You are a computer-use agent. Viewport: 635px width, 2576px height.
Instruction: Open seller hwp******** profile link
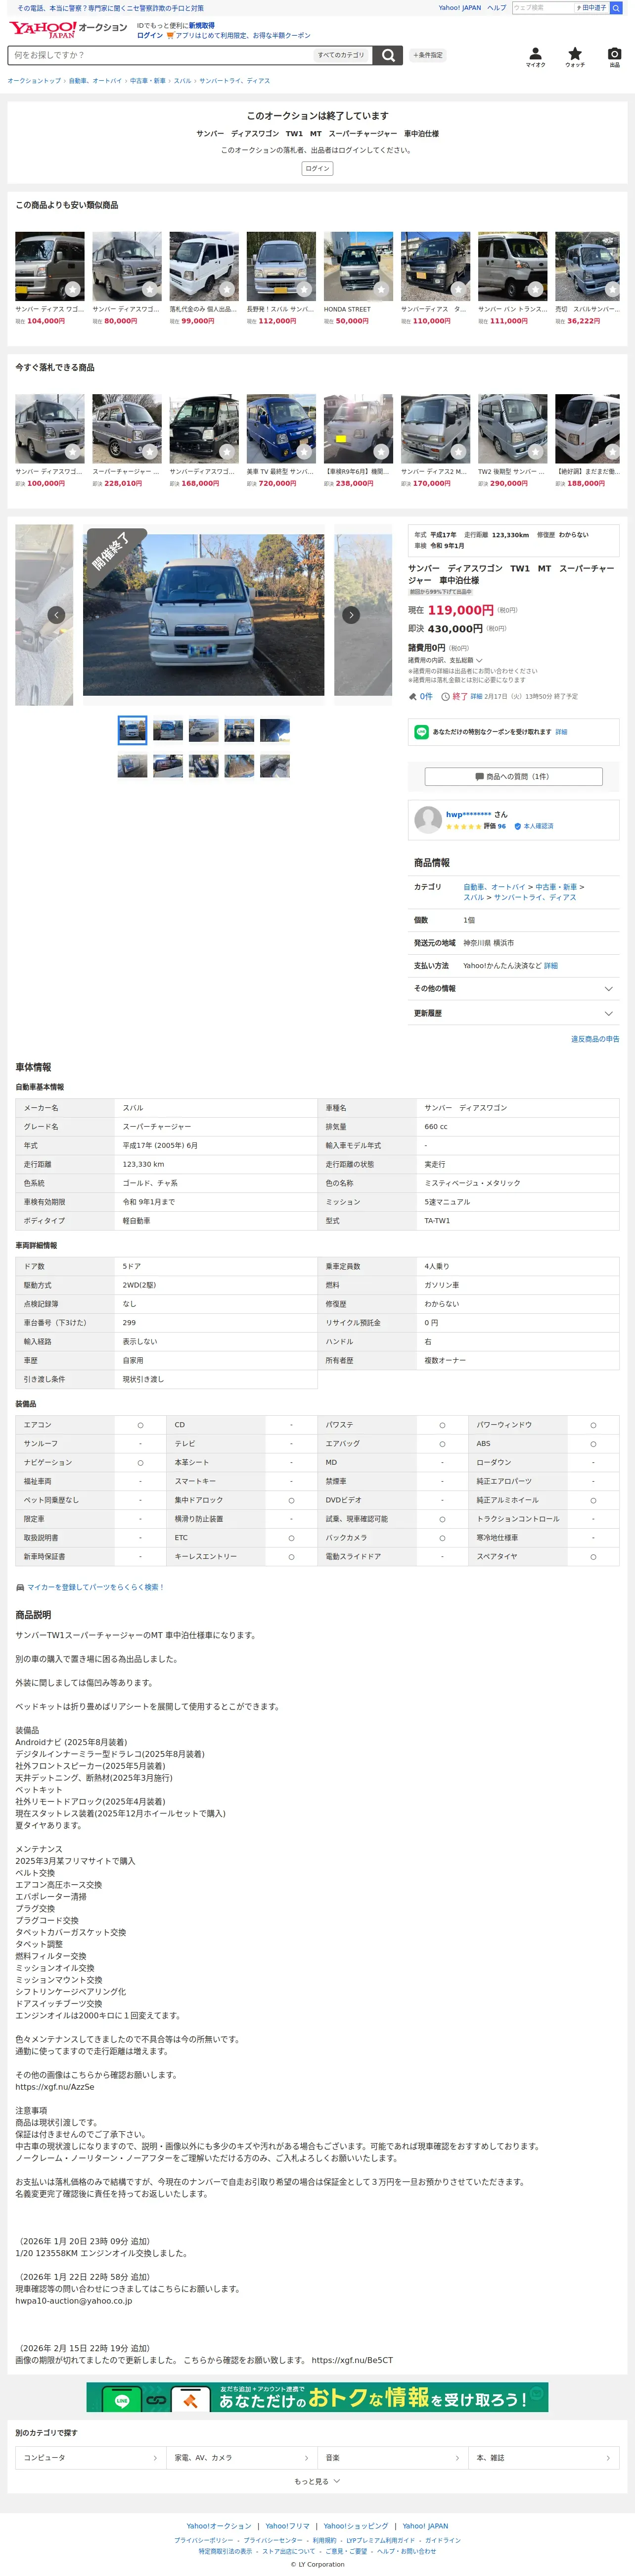468,814
